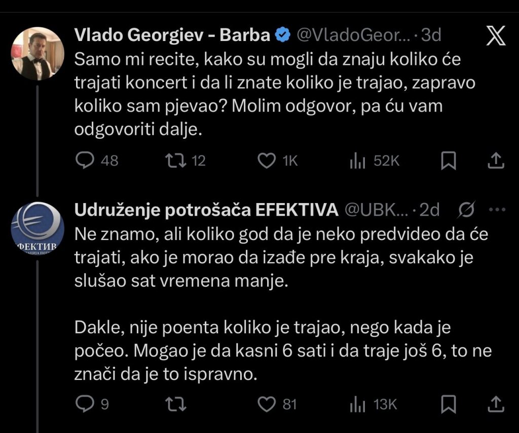Repost Vlado Georgiev's tweet

[x=177, y=161]
